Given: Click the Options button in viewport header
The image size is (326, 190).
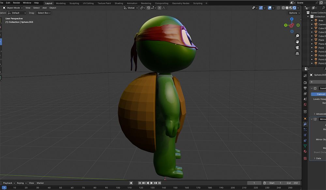Looking at the screenshot, I should click(294, 13).
